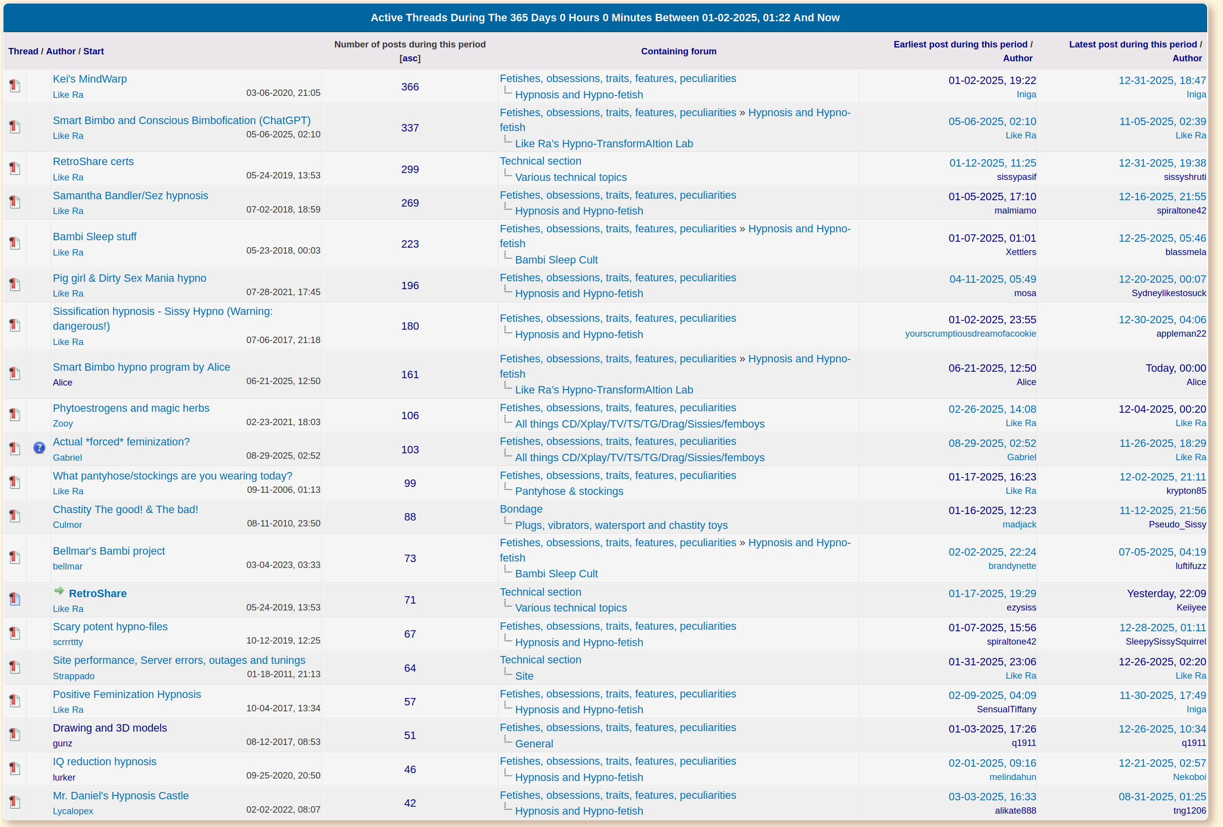
Task: Click the thread icon beside Bambi Sleep stuff
Action: tap(15, 243)
